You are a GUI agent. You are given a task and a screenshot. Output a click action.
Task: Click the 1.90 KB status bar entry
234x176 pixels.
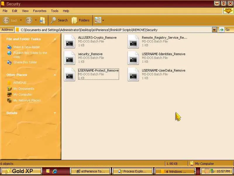pos(172,164)
